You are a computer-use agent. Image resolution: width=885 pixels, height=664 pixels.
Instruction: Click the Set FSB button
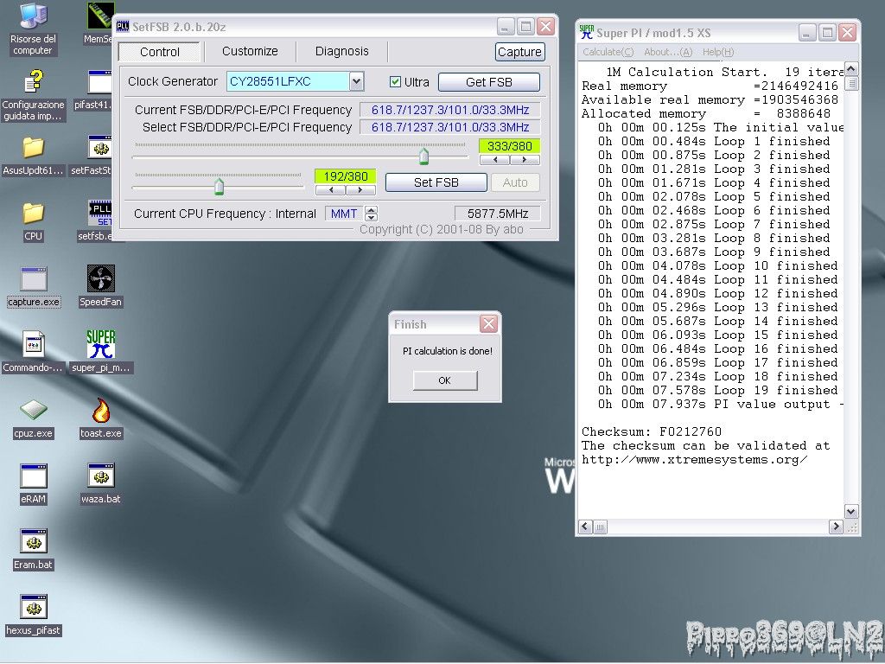pos(436,182)
